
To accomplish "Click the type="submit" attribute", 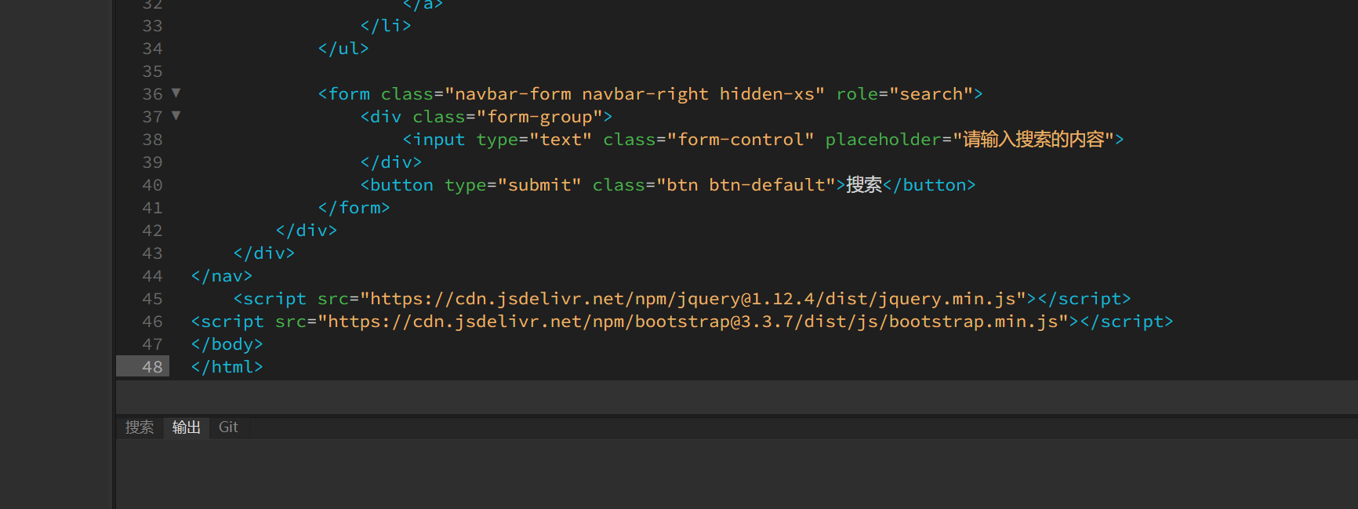I will (513, 185).
